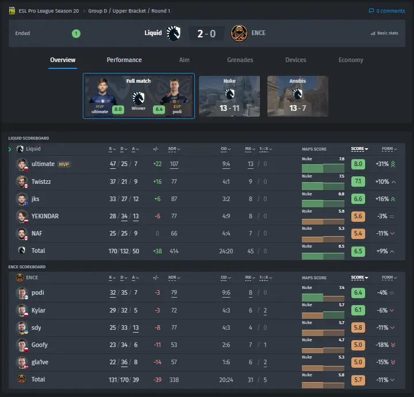Screen dimensions: 414x397
Task: Toggle the Basic stats view
Action: tap(385, 33)
